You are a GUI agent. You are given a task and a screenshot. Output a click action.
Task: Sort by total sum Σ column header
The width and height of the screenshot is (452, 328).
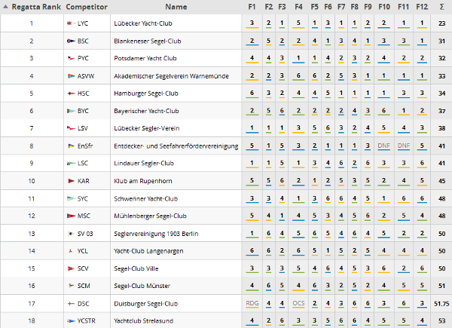click(x=441, y=7)
